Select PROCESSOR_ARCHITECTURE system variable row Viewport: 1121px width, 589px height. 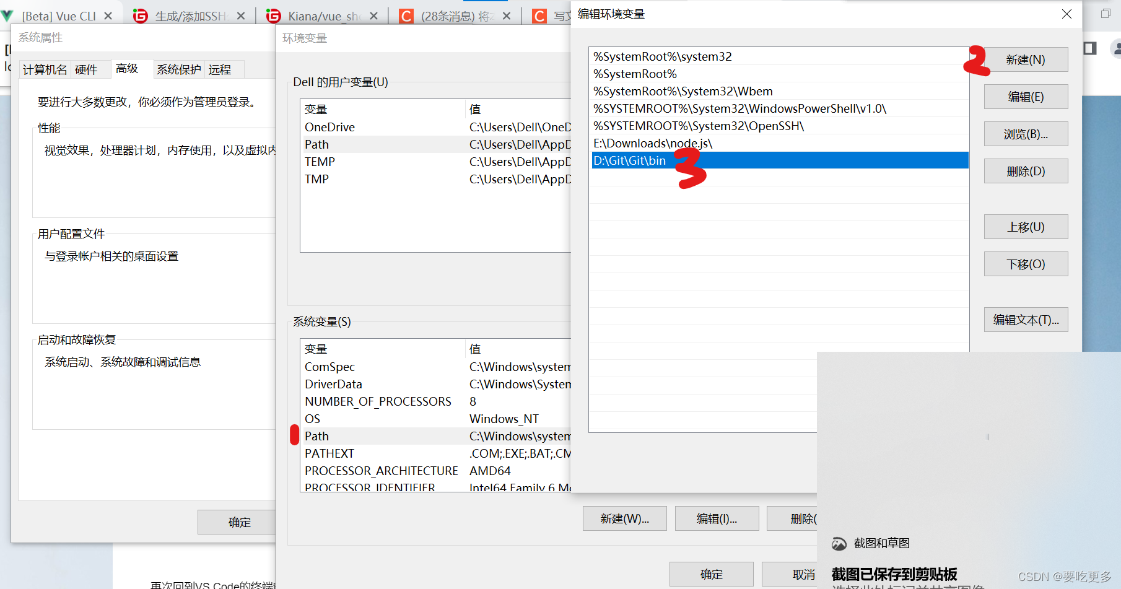pyautogui.click(x=435, y=471)
